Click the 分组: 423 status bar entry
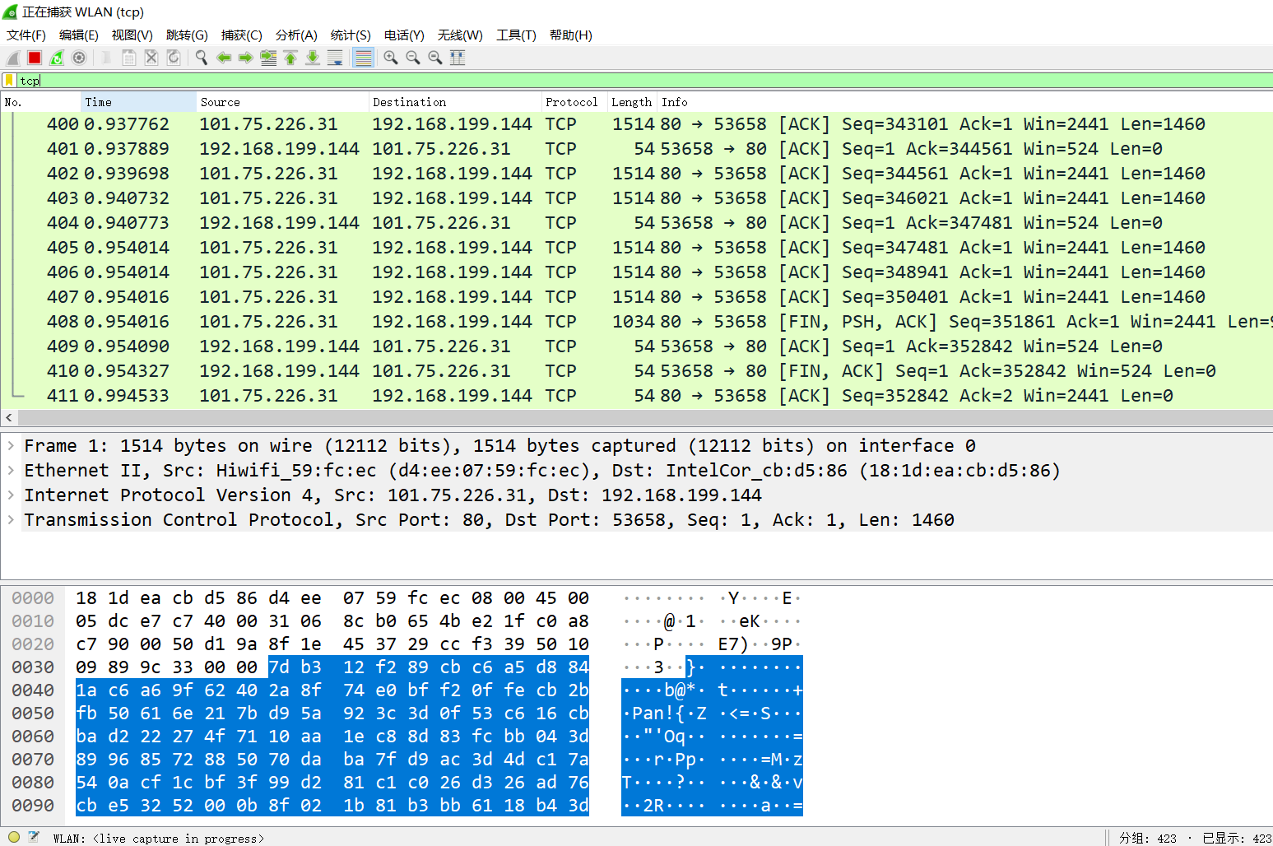The image size is (1273, 846). (1147, 838)
